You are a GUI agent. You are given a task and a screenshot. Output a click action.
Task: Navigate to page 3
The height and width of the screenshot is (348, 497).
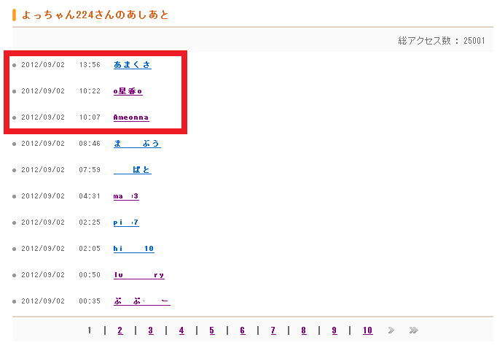coord(151,330)
